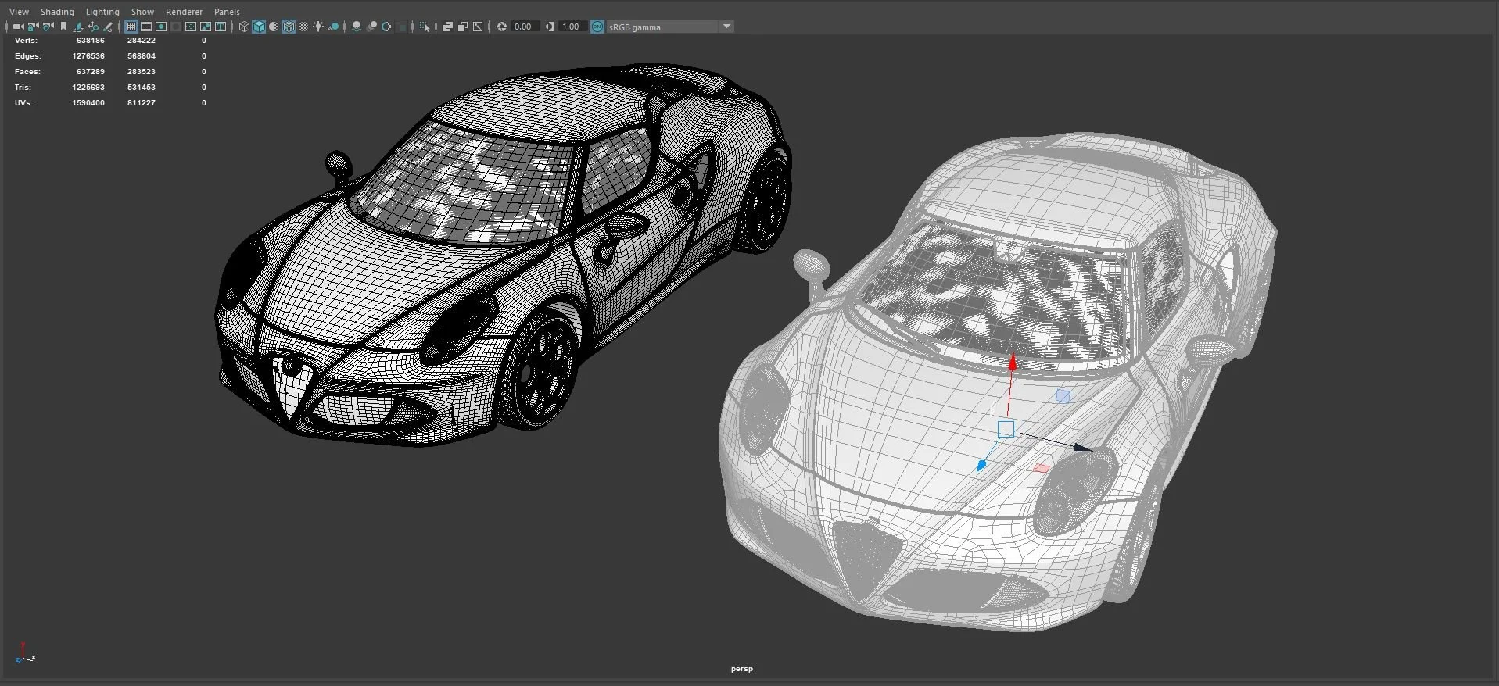Click the persp camera label

tap(741, 669)
